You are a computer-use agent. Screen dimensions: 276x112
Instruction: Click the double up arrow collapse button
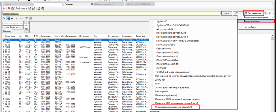point(26,23)
